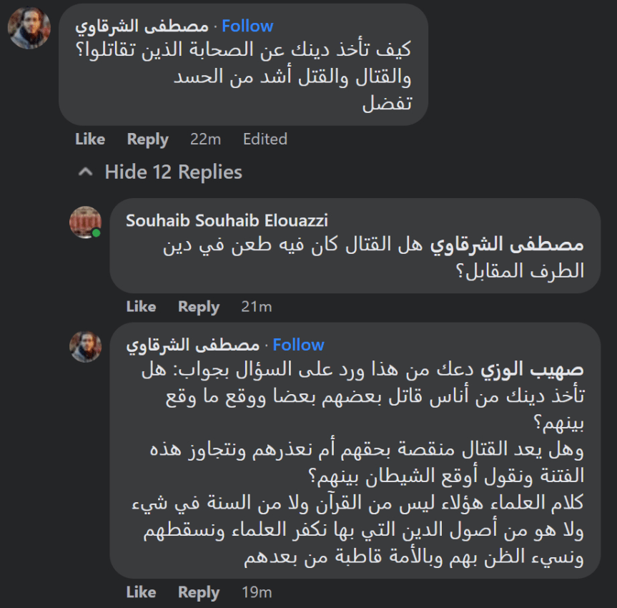617x608 pixels.
Task: Click the avatar beside the 19m reply
Action: [x=85, y=346]
